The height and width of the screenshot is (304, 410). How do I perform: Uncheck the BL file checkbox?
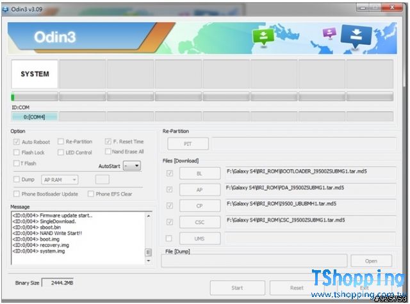pyautogui.click(x=169, y=173)
